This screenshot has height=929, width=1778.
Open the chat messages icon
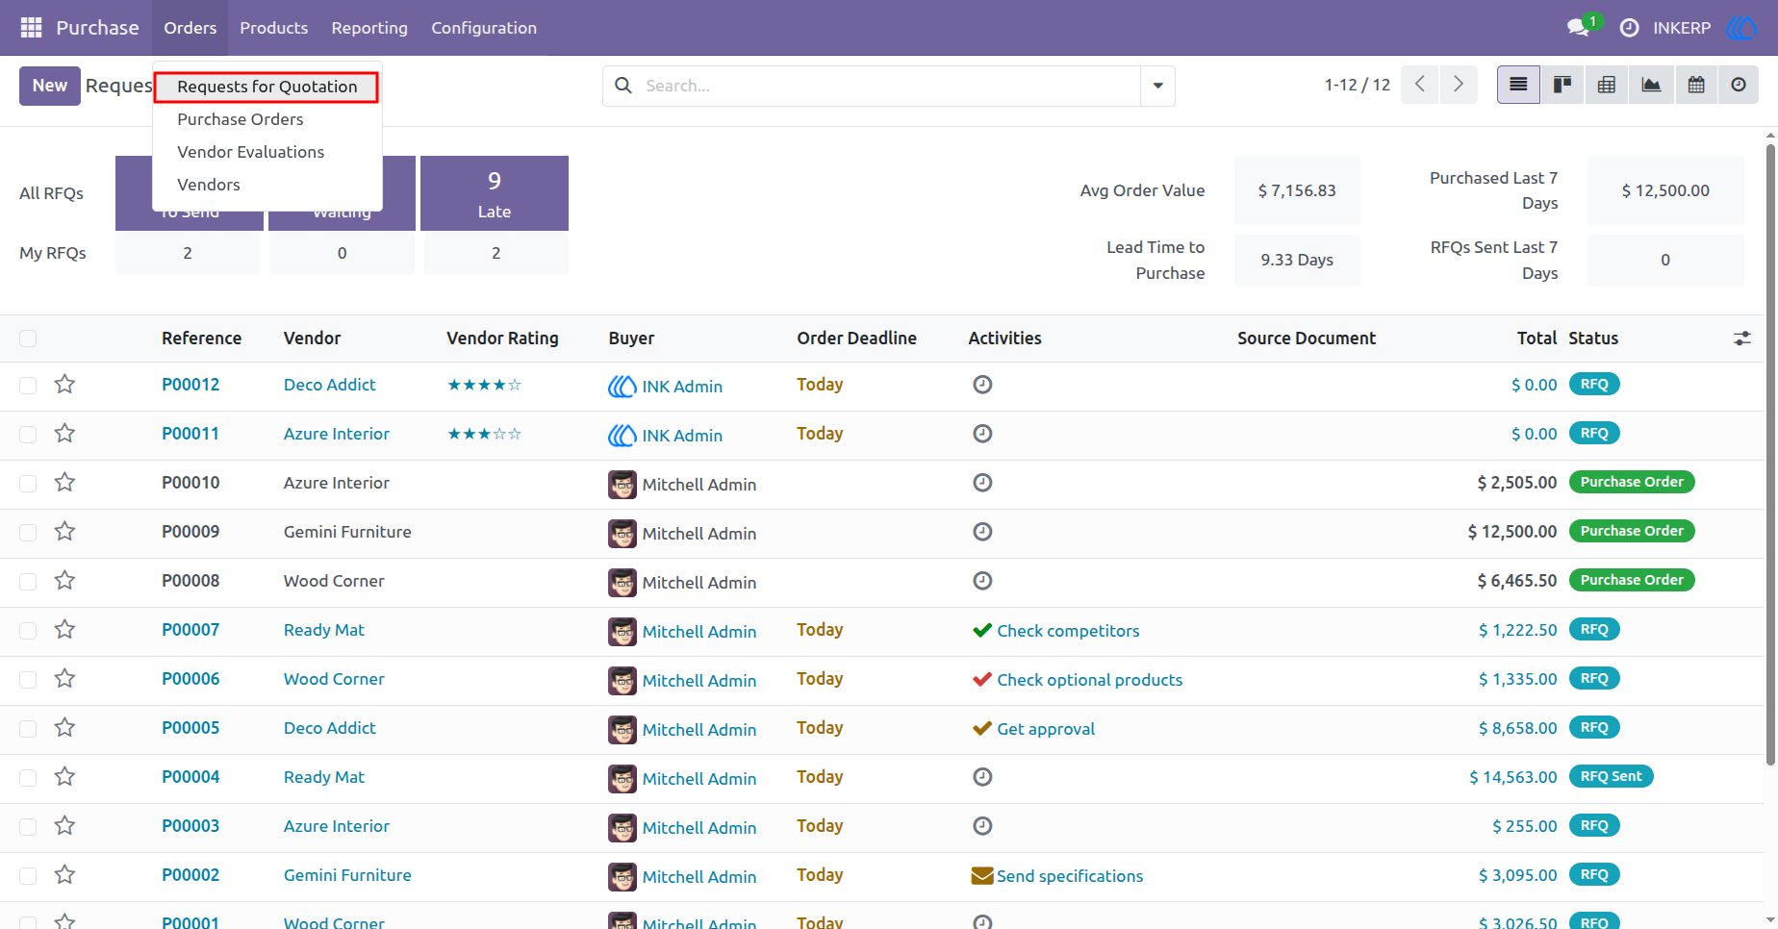1578,28
